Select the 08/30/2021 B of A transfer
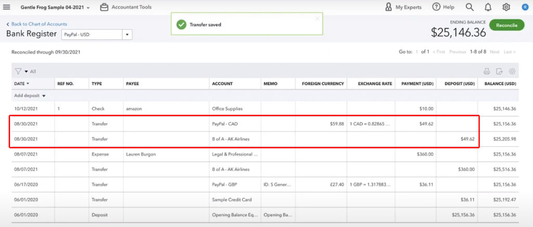 click(x=265, y=139)
